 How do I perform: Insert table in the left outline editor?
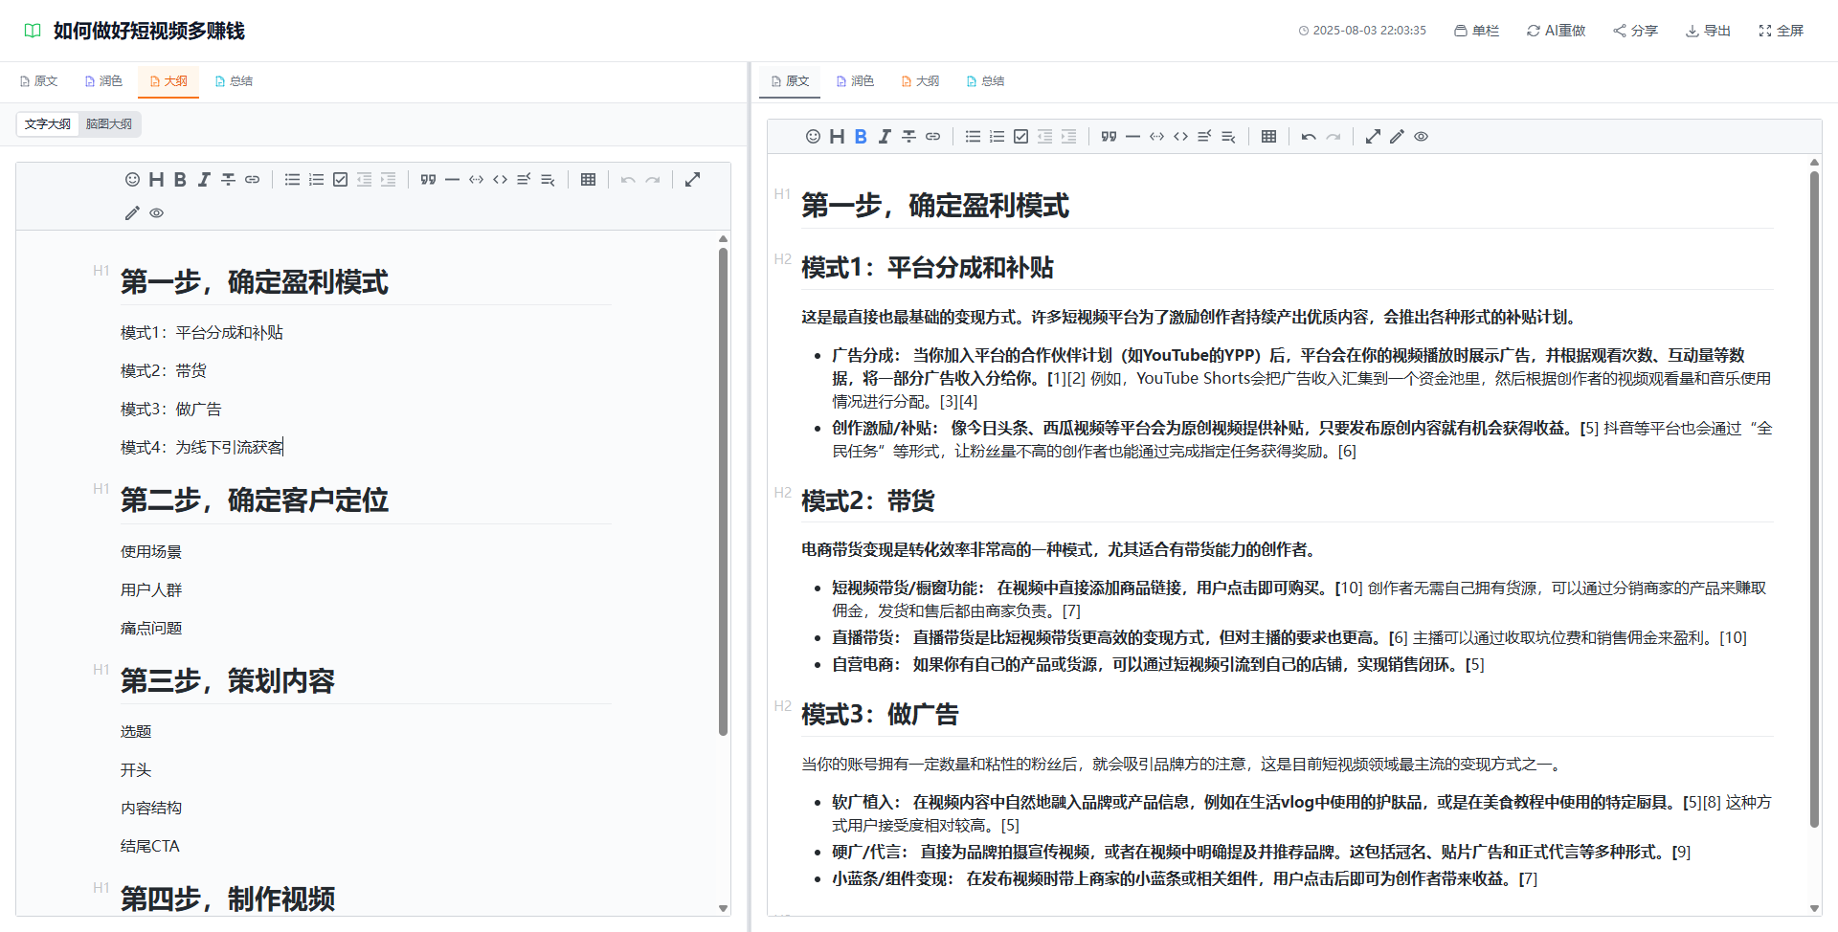click(x=588, y=179)
